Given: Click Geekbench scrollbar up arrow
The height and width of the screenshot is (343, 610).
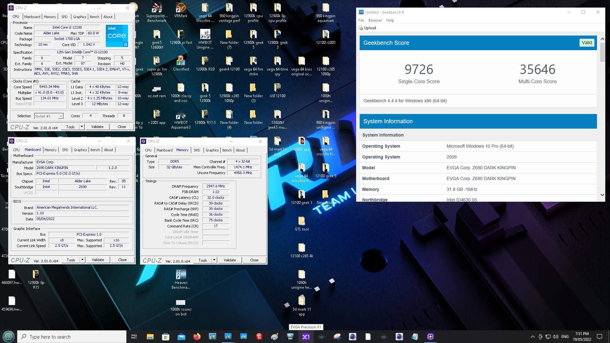Looking at the screenshot, I should (602, 39).
